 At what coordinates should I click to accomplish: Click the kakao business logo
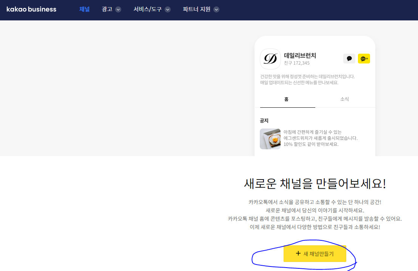31,9
